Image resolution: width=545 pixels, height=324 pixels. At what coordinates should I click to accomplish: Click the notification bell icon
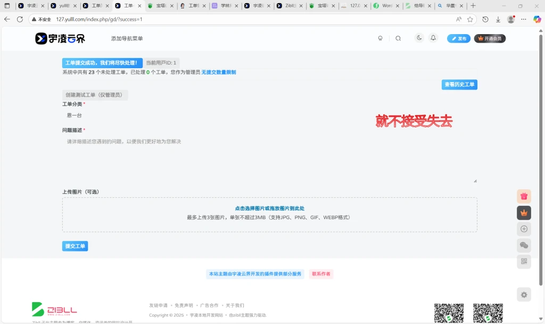click(433, 38)
